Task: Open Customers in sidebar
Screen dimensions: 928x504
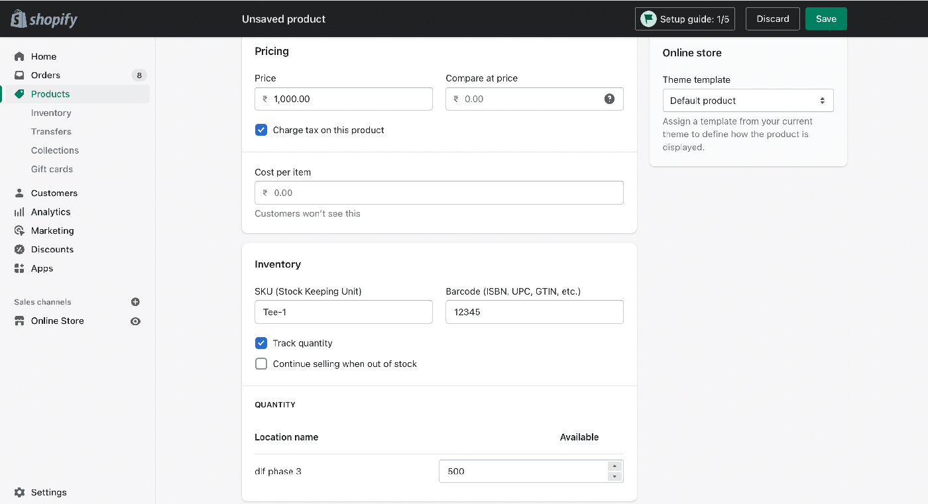Action: [x=54, y=193]
